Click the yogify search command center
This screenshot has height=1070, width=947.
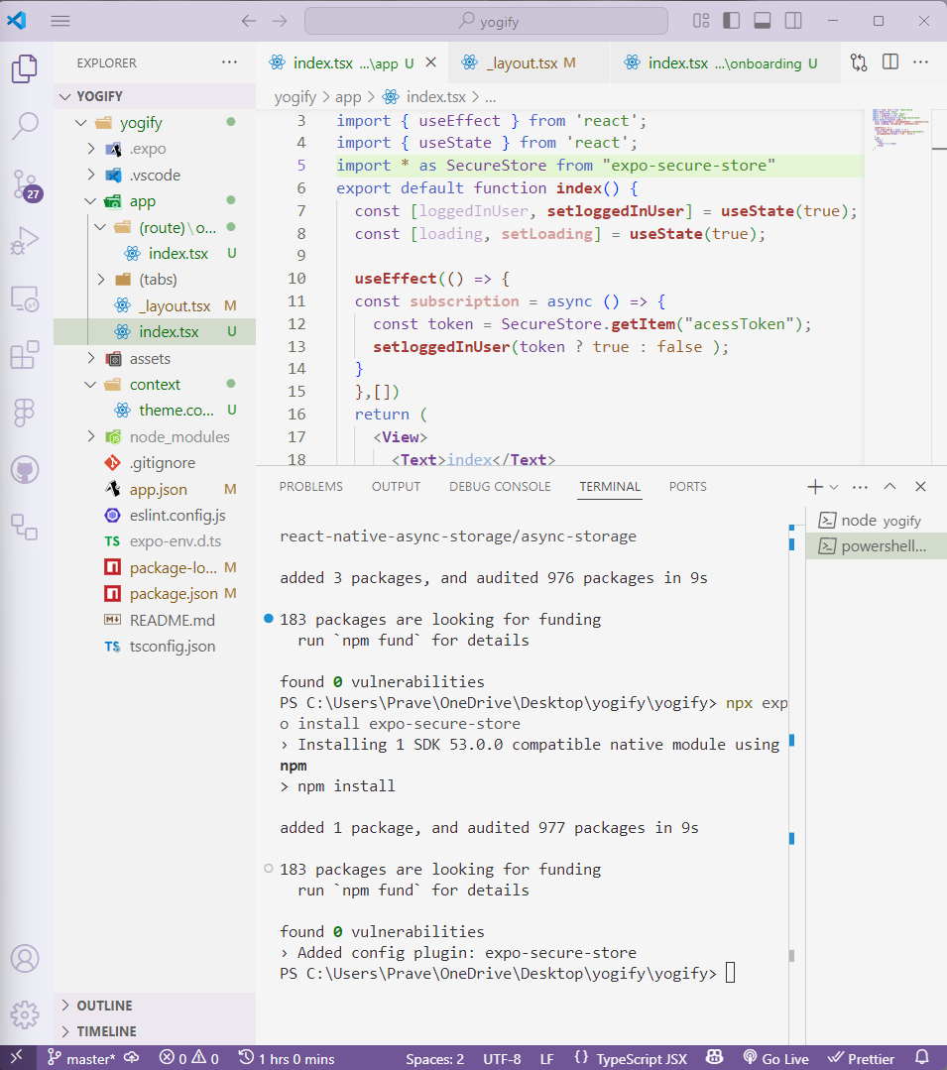486,21
